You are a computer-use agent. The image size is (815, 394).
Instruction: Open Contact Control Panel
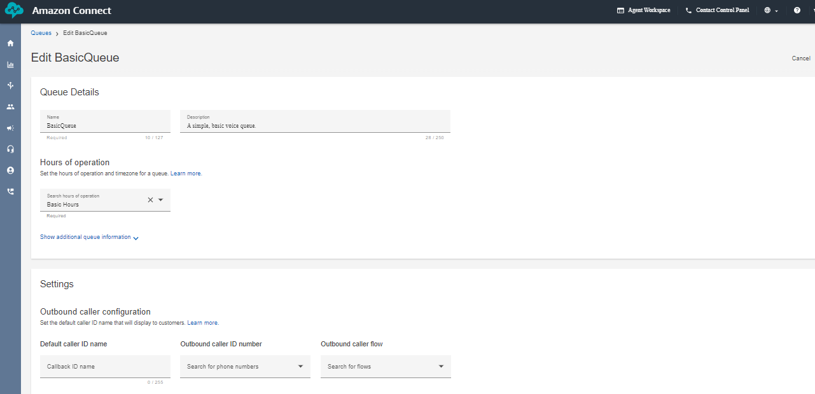coord(717,10)
